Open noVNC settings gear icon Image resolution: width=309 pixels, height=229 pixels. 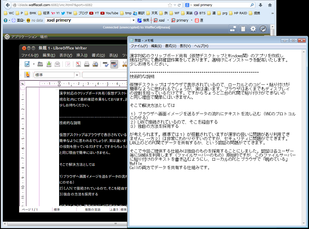[253, 29]
